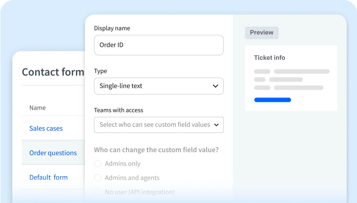Open the custom field value visibility selector
The image size is (357, 203).
(159, 125)
